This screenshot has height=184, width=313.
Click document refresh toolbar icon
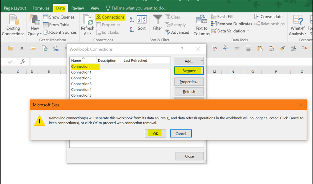click(44, 48)
